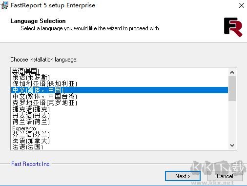
Task: Select 俄语(俄罗斯) language entry
Action: 120,77
